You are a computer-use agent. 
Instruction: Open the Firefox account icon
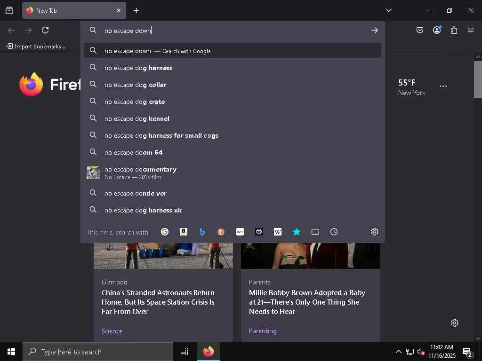coord(437,30)
